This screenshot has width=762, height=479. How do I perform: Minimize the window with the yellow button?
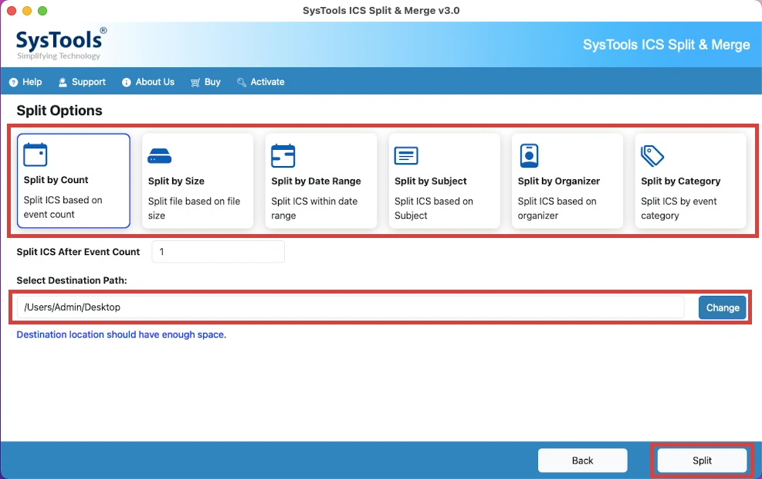pos(27,11)
